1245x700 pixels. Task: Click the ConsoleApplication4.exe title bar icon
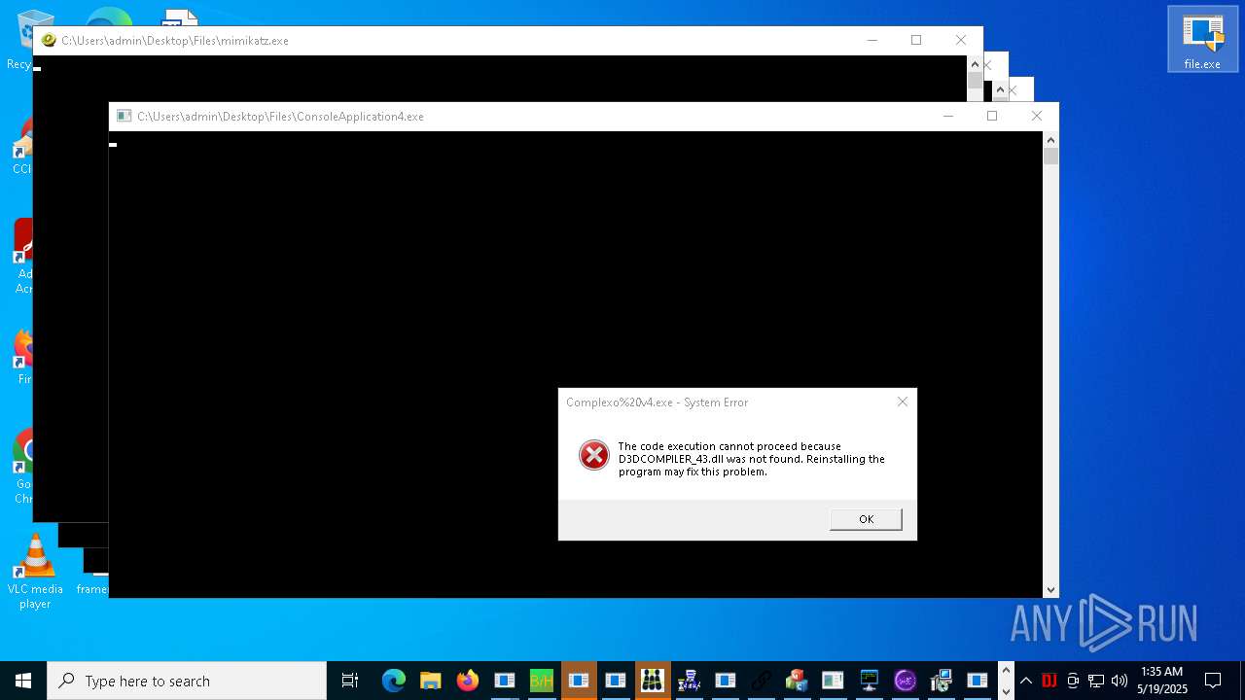[124, 116]
